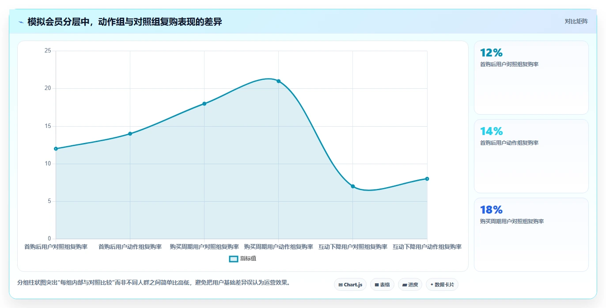The width and height of the screenshot is (606, 308).
Task: Open the 14% metric card
Action: tap(531, 156)
